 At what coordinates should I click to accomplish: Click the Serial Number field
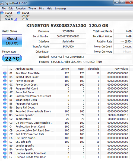[x=68, y=37]
